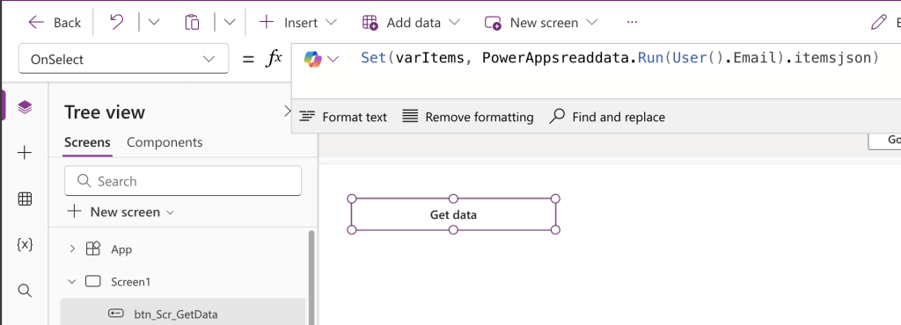This screenshot has width=901, height=325.
Task: Click Find and replace
Action: (x=607, y=117)
